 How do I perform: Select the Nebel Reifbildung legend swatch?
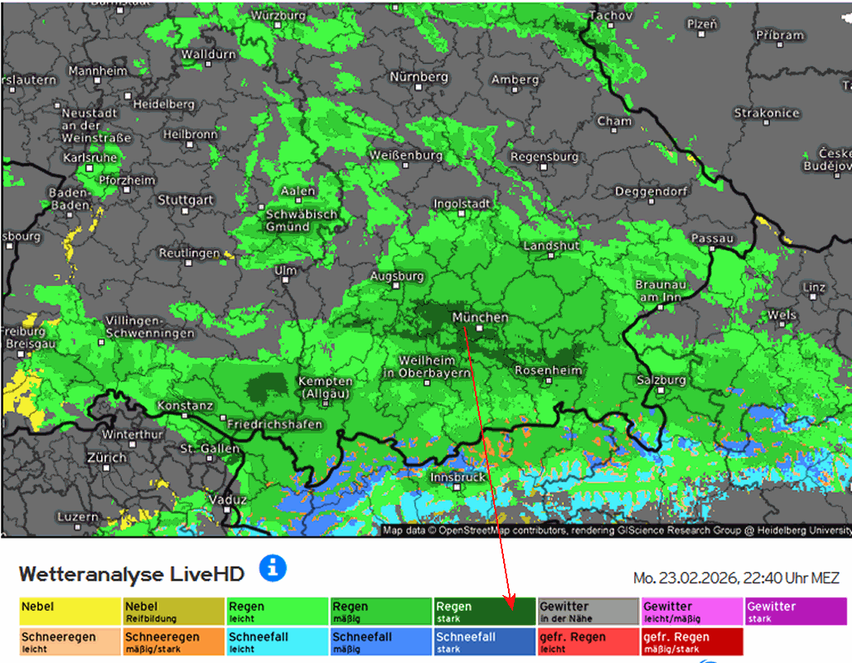coord(174,612)
